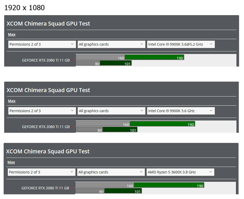Open Permissions dropdown in the 5.2 GHz panel
Viewport: 244px width, 199px height.
tap(42, 44)
